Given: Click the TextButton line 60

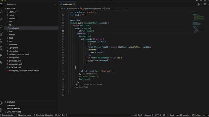Looking at the screenshot, I should (x=85, y=36).
